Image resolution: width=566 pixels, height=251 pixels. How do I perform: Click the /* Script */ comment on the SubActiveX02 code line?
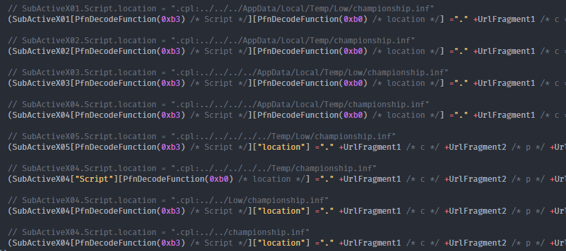click(x=218, y=51)
